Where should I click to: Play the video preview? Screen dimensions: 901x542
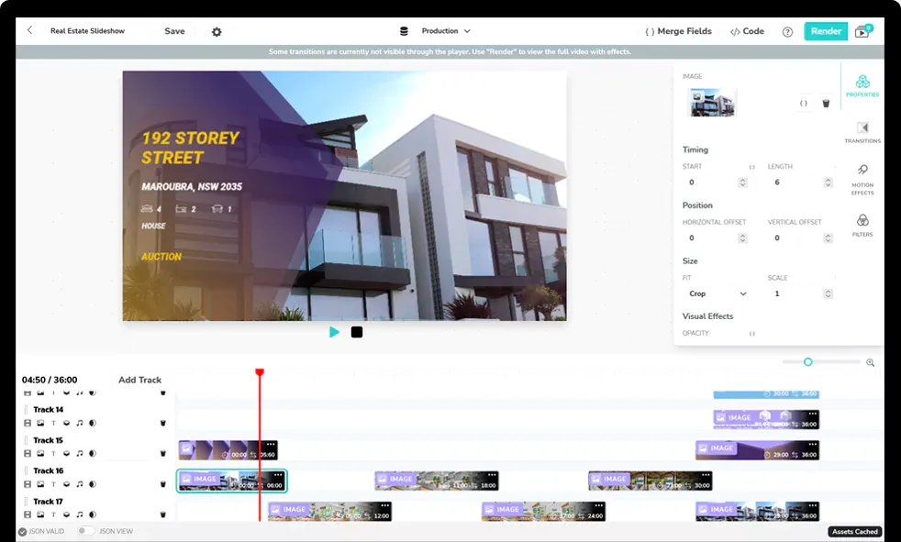[x=334, y=332]
